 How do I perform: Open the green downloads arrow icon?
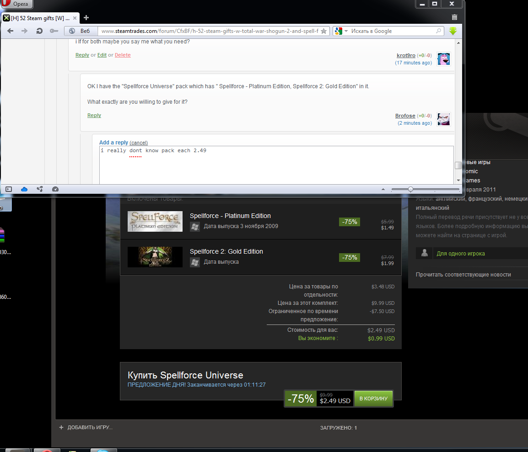(x=453, y=31)
